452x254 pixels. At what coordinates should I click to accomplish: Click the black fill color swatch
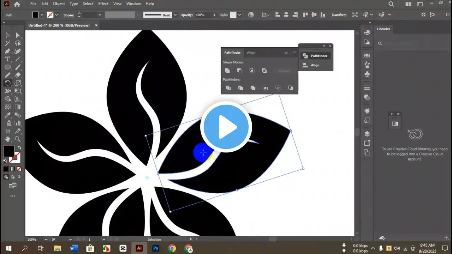(36, 15)
